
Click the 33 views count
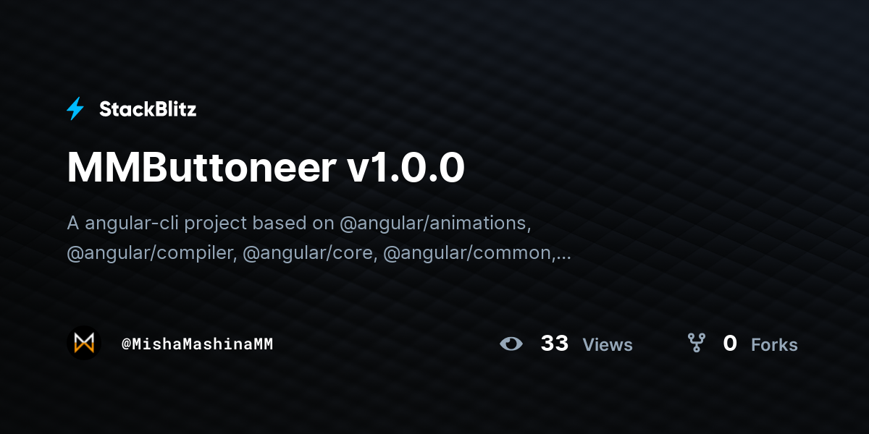555,344
